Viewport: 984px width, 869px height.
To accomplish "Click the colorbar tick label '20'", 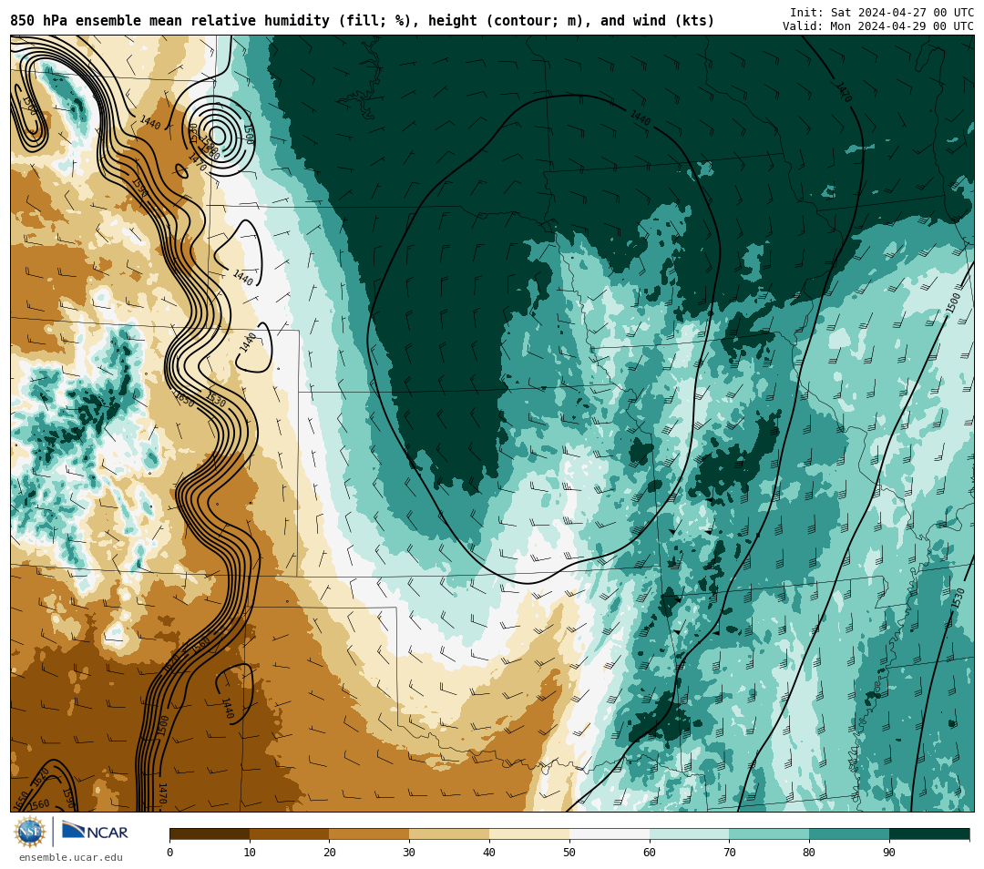I will [x=330, y=852].
